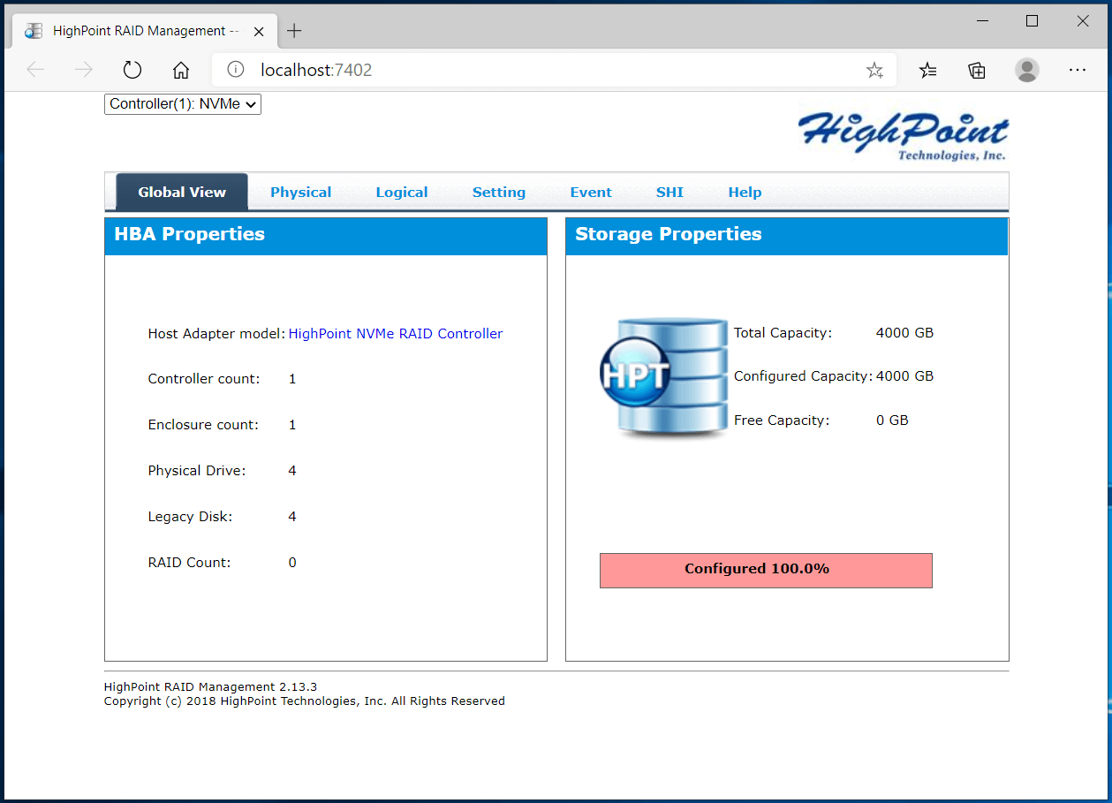Click the RAID Count label
The height and width of the screenshot is (803, 1112).
point(189,563)
